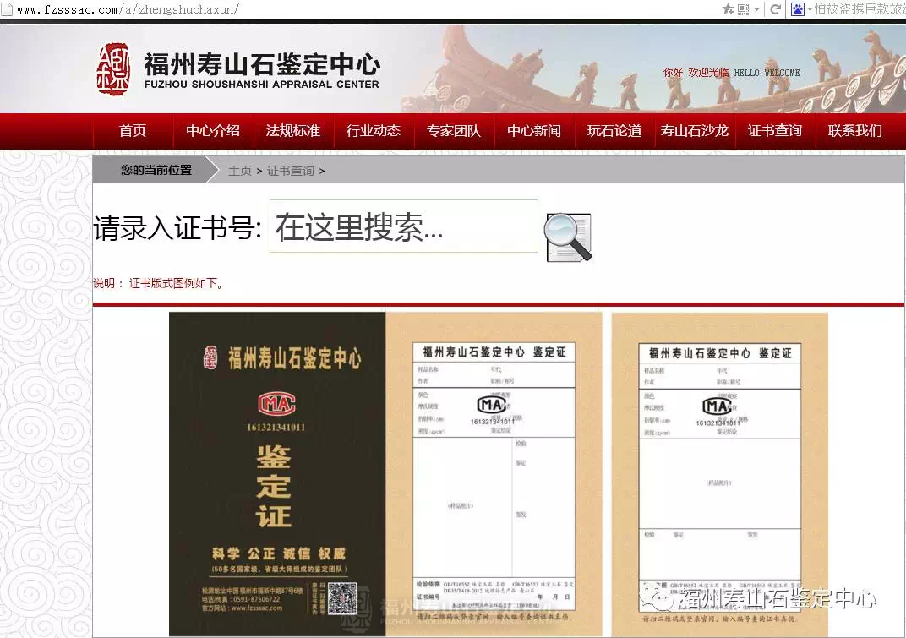Click the red CMA logo on cover
This screenshot has width=906, height=638.
coord(276,404)
